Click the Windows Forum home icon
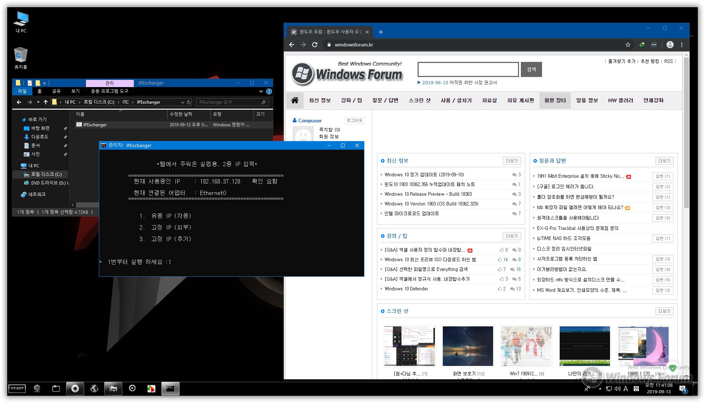Screen dimensions: 705x403 point(295,100)
